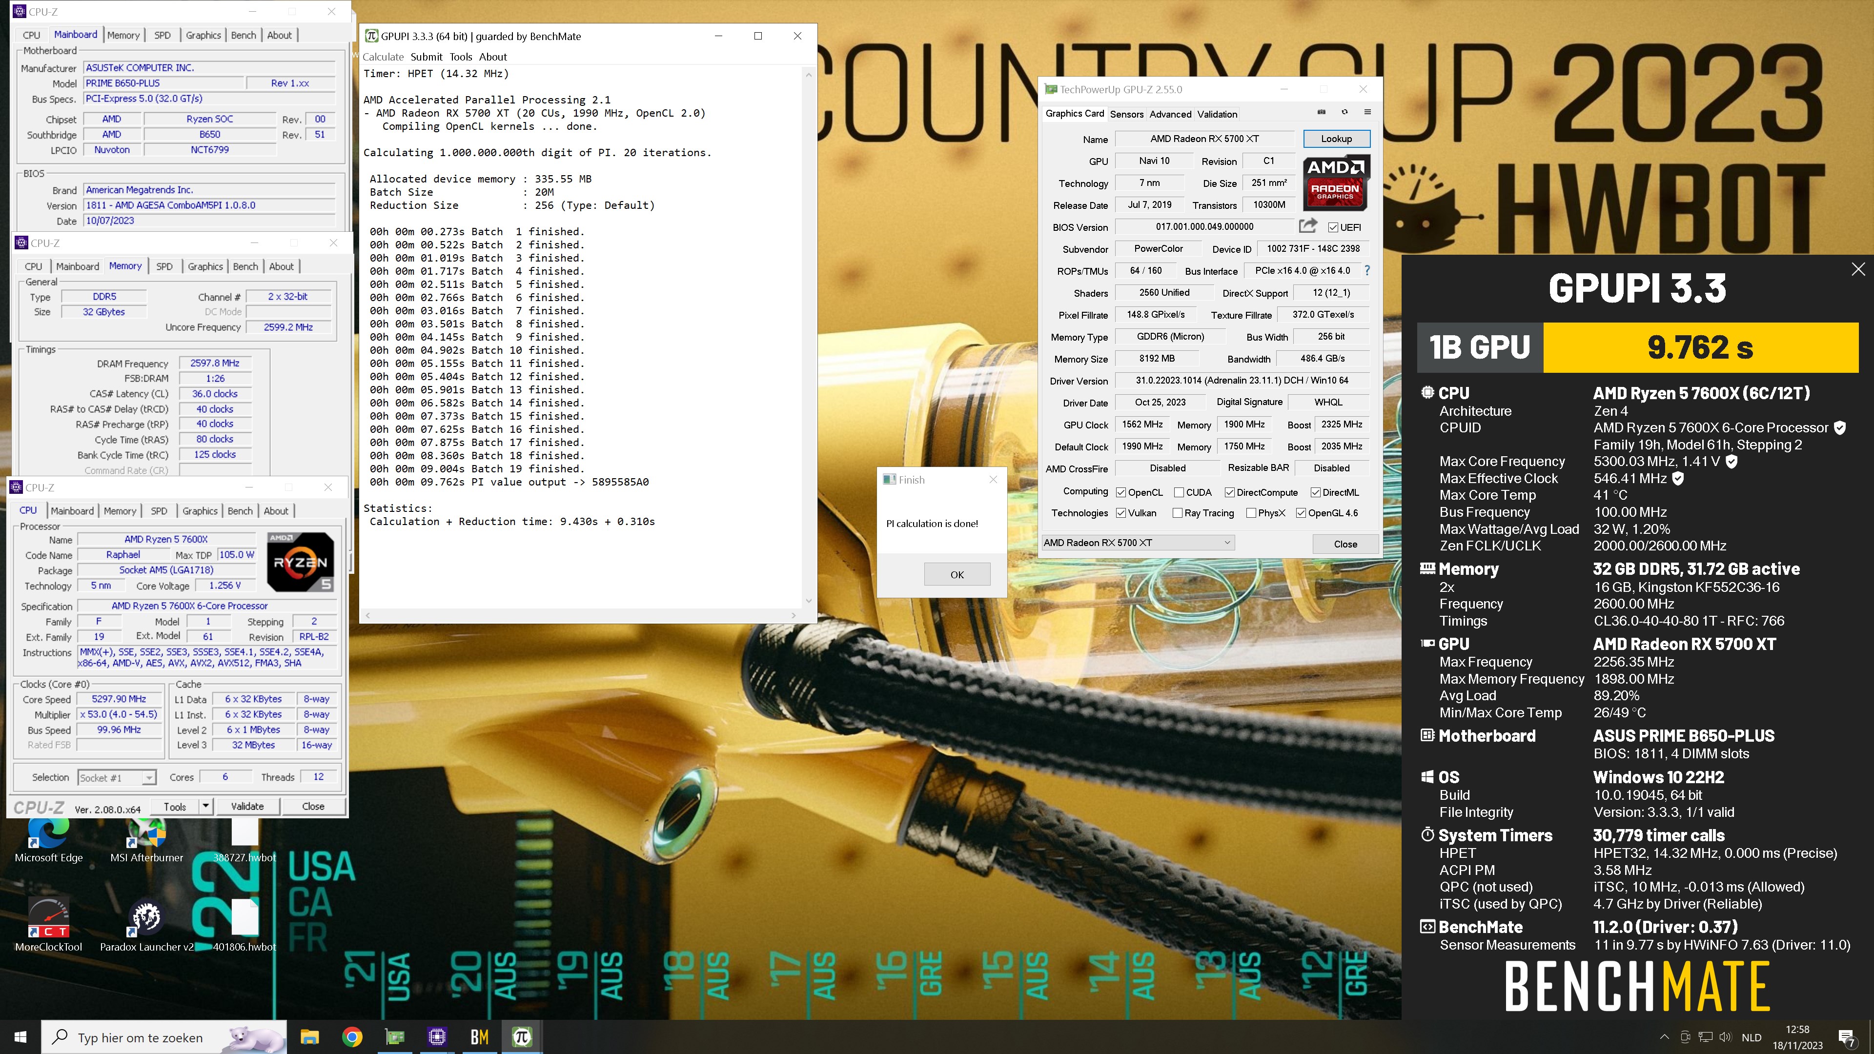The width and height of the screenshot is (1874, 1054).
Task: Switch to the GPUPI pi taskbar icon
Action: (522, 1036)
